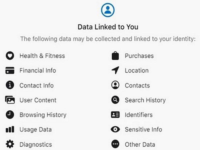Screen dimensions: 200x150
Task: Click the Health & Fitness heart icon
Action: click(10, 55)
